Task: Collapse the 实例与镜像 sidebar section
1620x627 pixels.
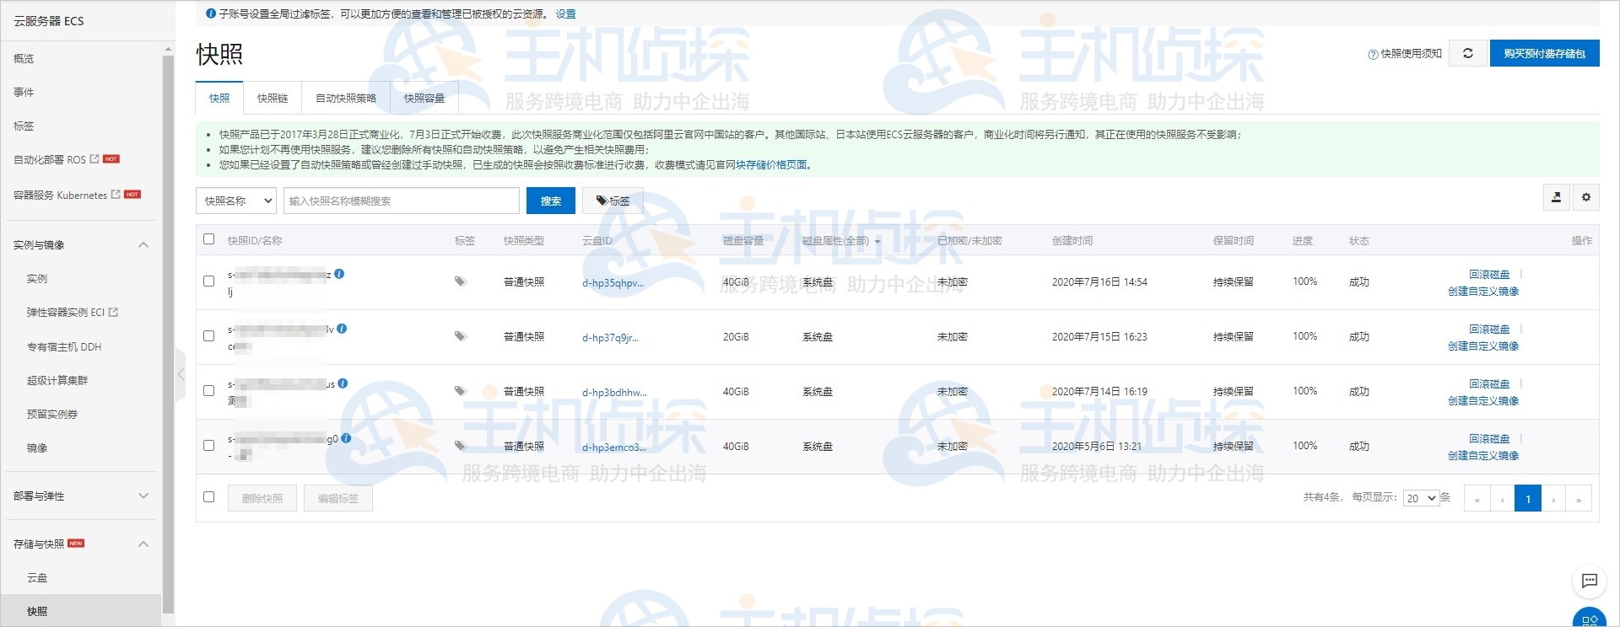Action: (x=143, y=244)
